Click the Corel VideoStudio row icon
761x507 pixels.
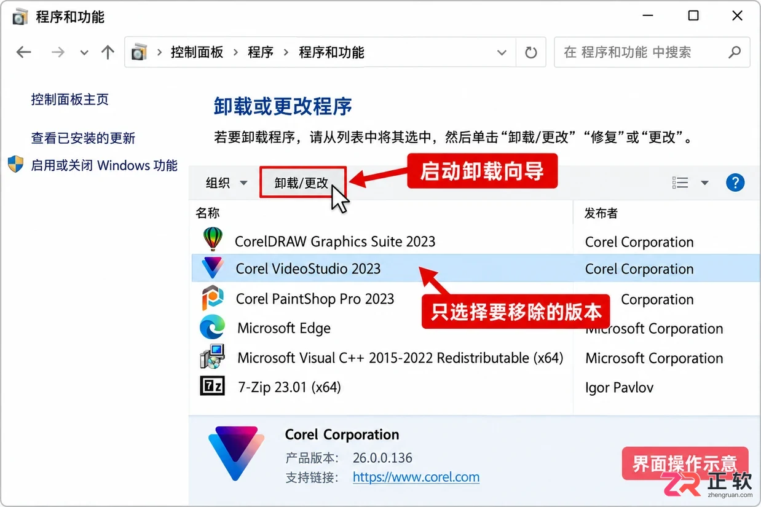click(x=213, y=268)
